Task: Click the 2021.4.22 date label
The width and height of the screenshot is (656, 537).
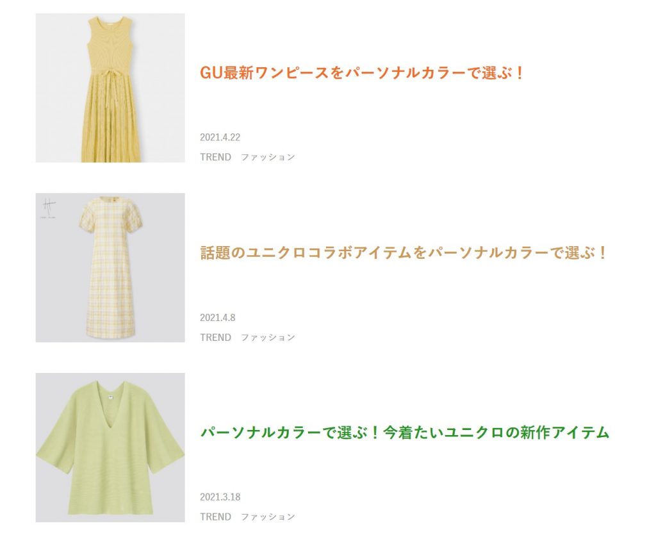Action: click(220, 137)
